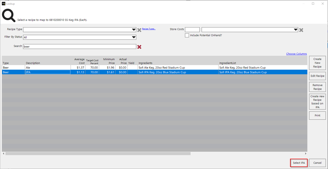This screenshot has height=169, width=328.
Task: Open the Filter By Status dropdown
Action: coord(134,37)
